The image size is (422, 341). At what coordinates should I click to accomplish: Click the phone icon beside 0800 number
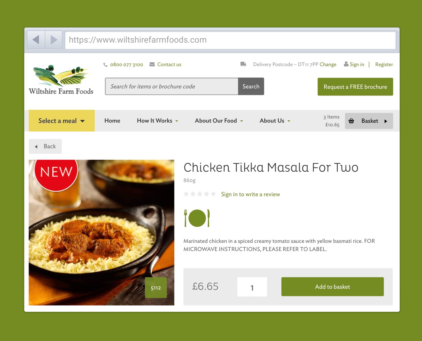click(x=105, y=65)
